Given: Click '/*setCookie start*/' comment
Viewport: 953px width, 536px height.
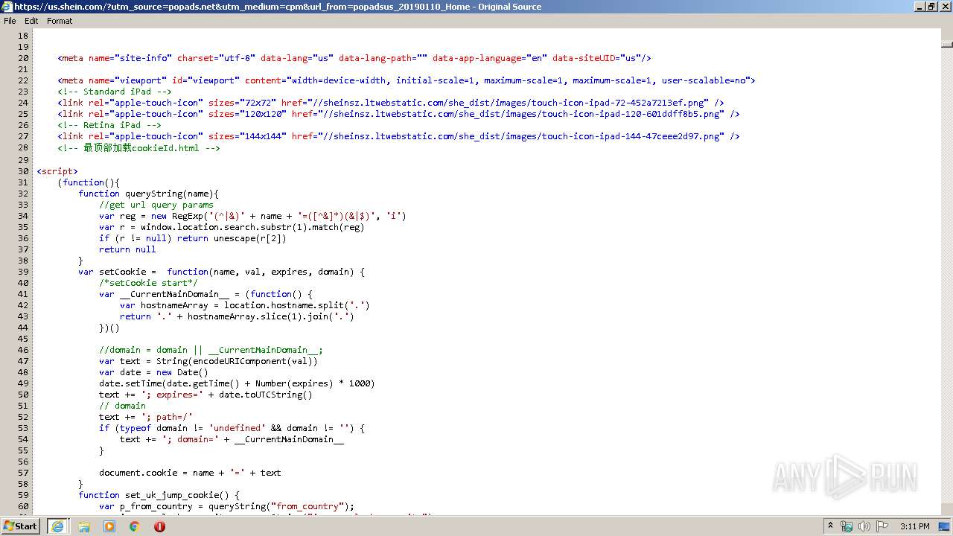Looking at the screenshot, I should pos(148,283).
